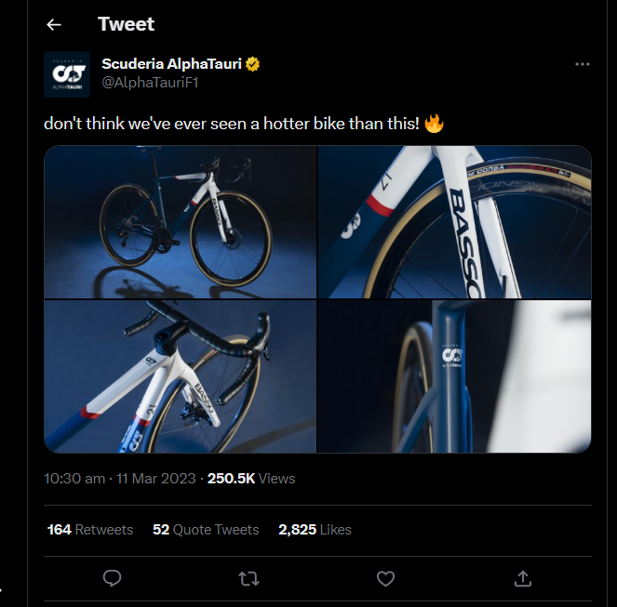Image resolution: width=617 pixels, height=607 pixels.
Task: Open the head tube logo photo
Action: (454, 376)
